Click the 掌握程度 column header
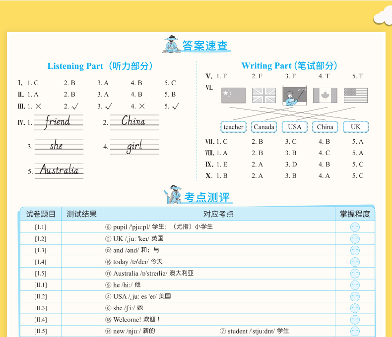 pos(355,214)
